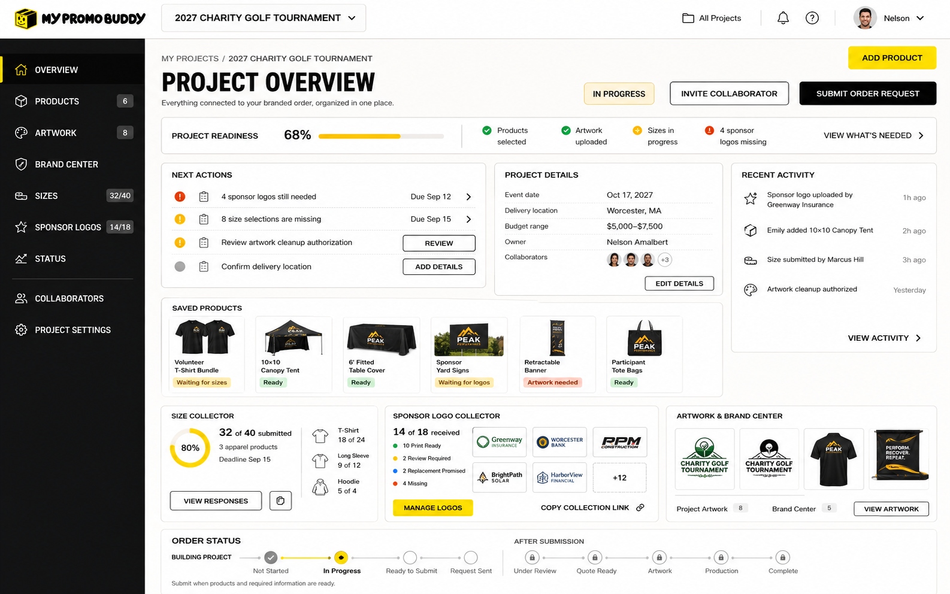950x594 pixels.
Task: Click the View Responses button
Action: [x=216, y=501]
